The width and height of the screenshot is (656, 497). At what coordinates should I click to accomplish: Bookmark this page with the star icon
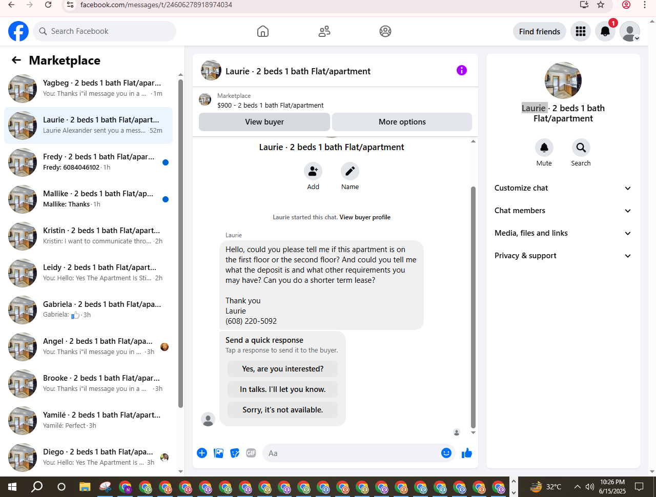(601, 5)
